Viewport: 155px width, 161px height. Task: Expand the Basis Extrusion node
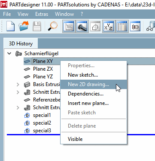click(18, 84)
